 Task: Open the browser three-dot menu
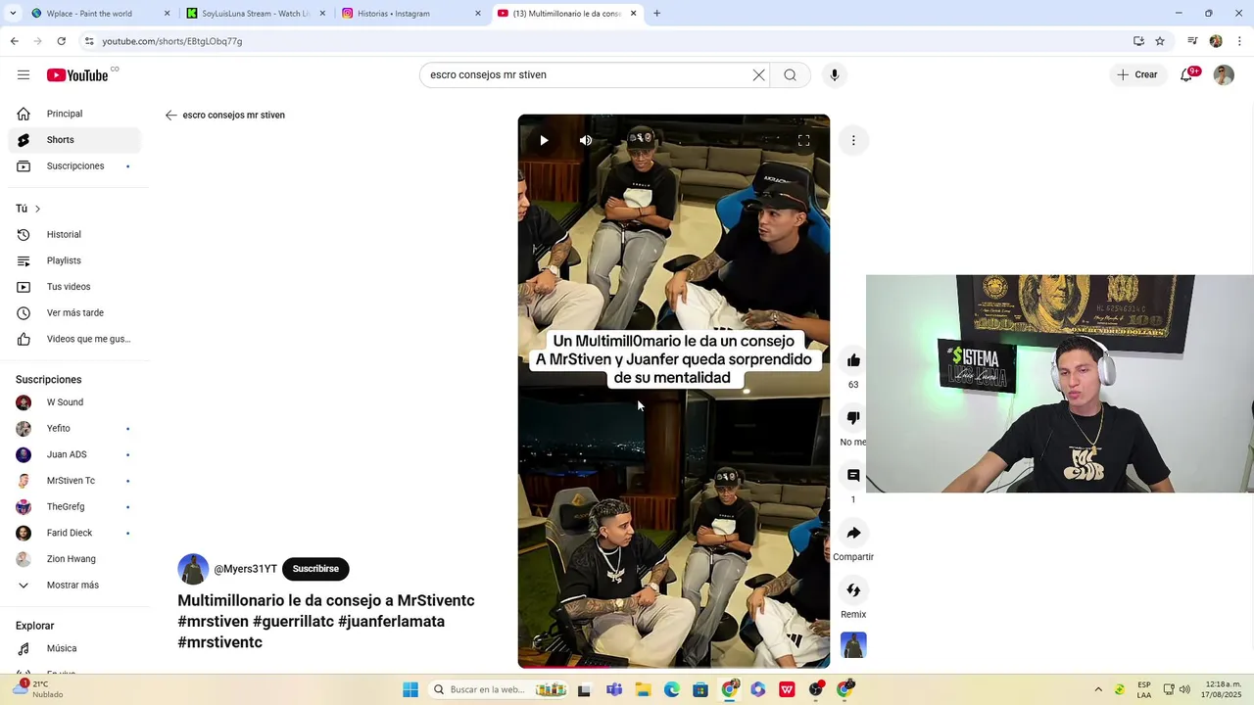[x=1240, y=41]
